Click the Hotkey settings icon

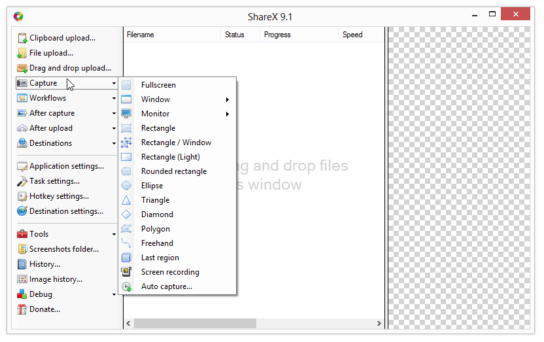pos(22,196)
